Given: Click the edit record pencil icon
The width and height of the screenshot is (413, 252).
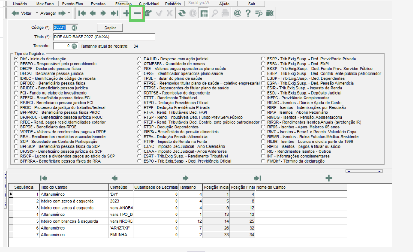Looking at the screenshot, I should (x=148, y=13).
